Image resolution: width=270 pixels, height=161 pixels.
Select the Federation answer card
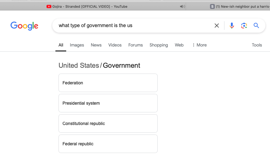[108, 83]
